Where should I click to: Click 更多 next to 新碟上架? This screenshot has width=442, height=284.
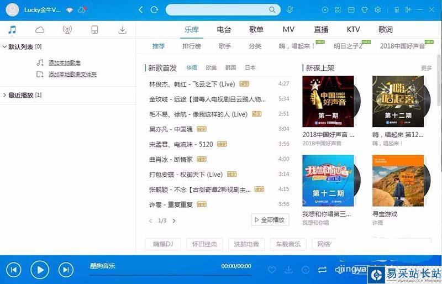(426, 68)
